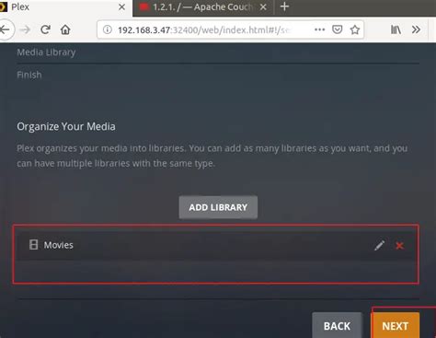Screen dimensions: 436x338
Task: Click the browser forward arrow
Action: (26, 29)
